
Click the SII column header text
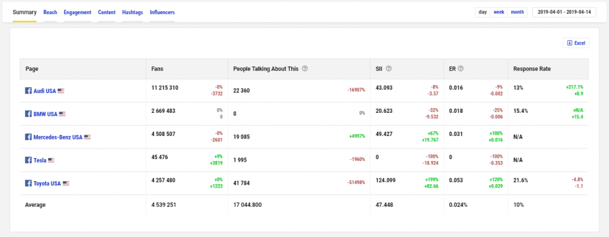tap(379, 69)
